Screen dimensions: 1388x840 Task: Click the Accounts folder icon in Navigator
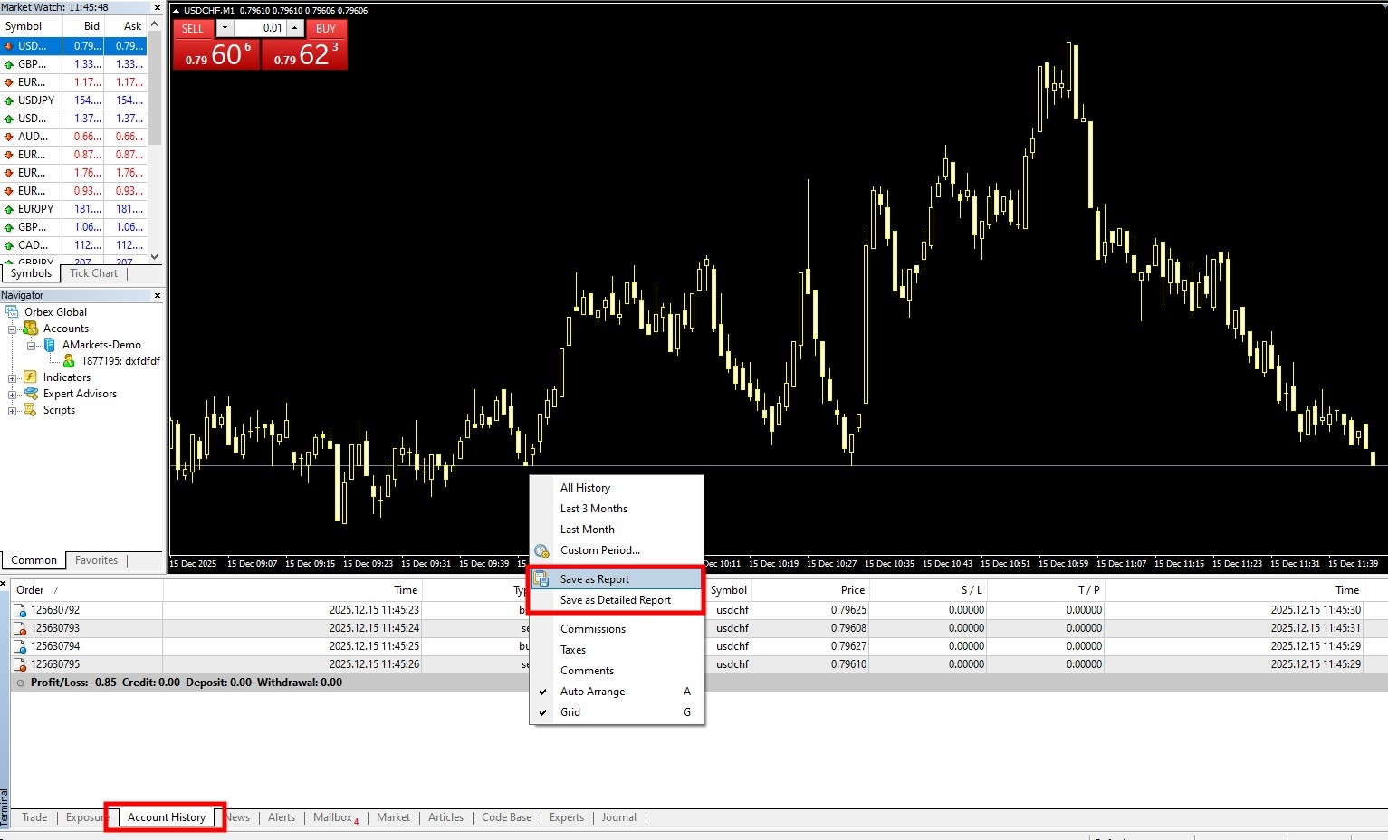(30, 329)
